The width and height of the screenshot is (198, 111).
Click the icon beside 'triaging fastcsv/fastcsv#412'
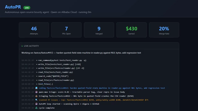click(x=37, y=96)
